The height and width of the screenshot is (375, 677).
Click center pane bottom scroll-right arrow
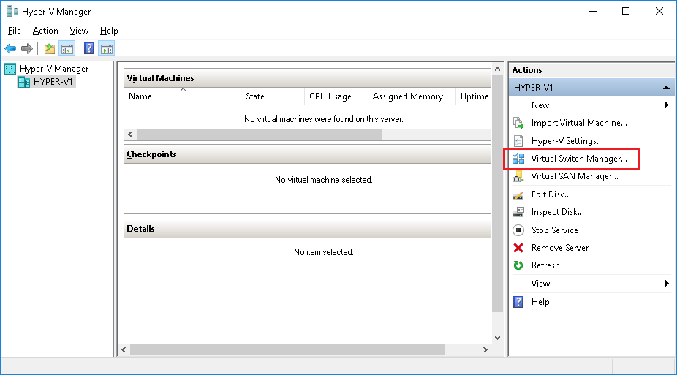click(x=485, y=349)
